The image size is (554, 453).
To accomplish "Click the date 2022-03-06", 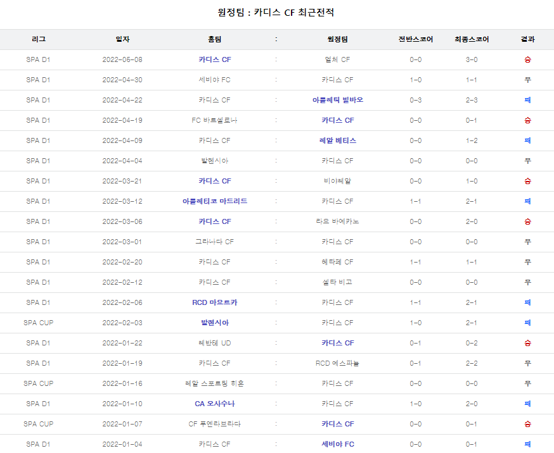I will click(x=122, y=221).
